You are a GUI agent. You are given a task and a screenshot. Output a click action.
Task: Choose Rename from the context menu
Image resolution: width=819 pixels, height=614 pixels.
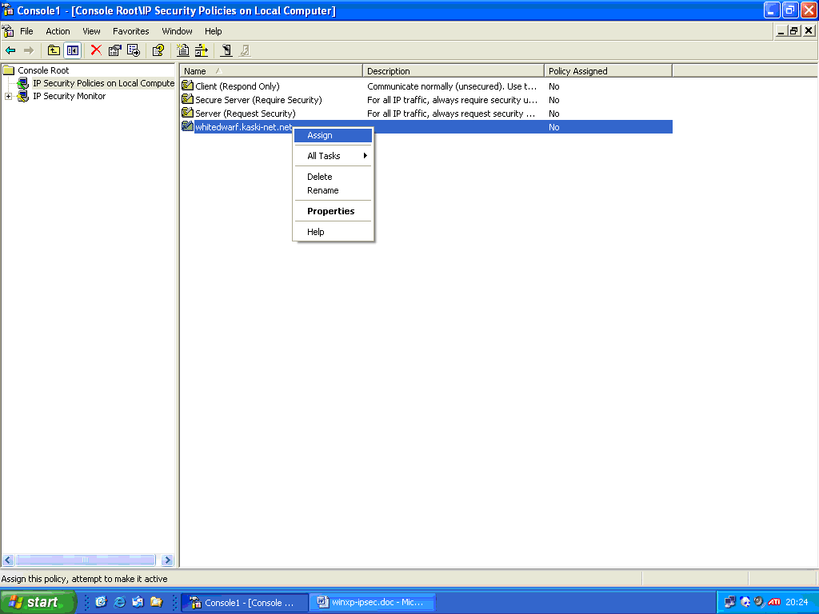334,190
